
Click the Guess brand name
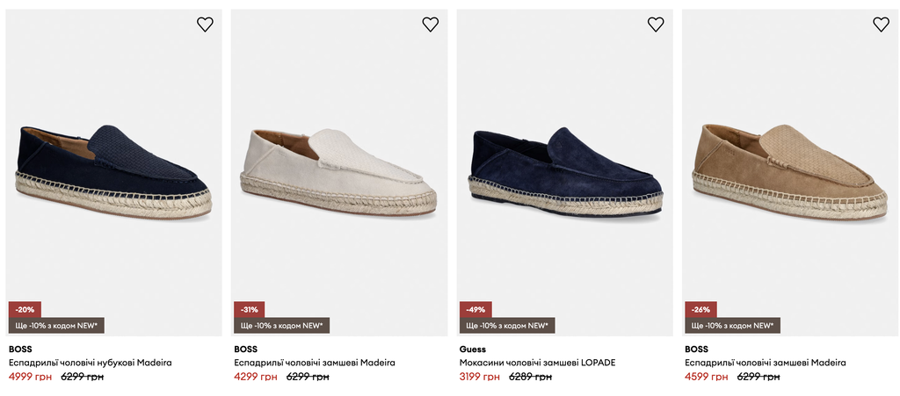click(x=472, y=349)
